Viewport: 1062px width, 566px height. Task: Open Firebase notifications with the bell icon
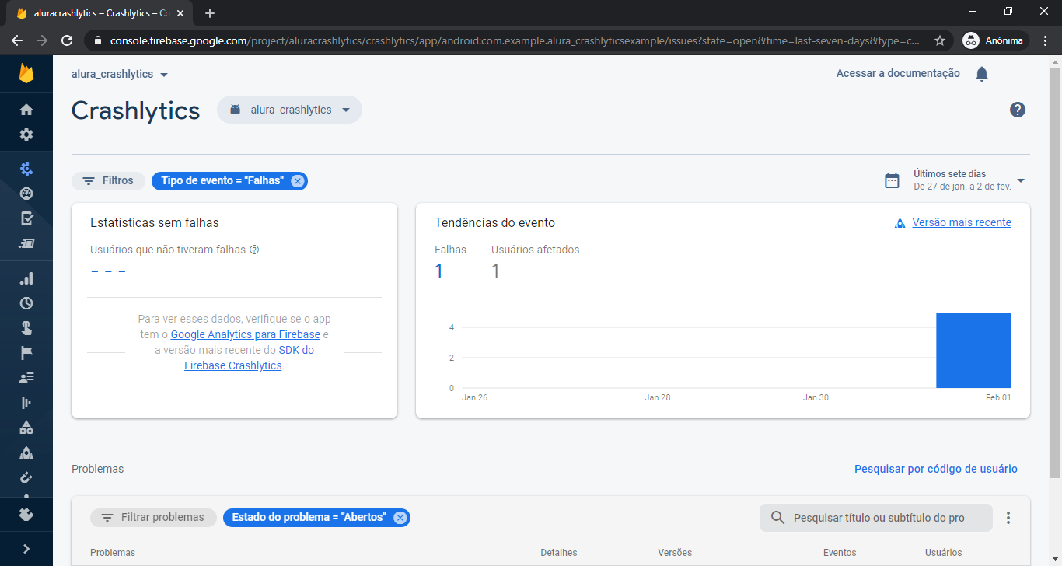[x=981, y=73]
